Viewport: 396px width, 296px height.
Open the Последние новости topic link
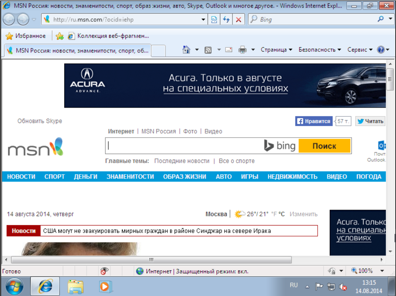tap(182, 161)
